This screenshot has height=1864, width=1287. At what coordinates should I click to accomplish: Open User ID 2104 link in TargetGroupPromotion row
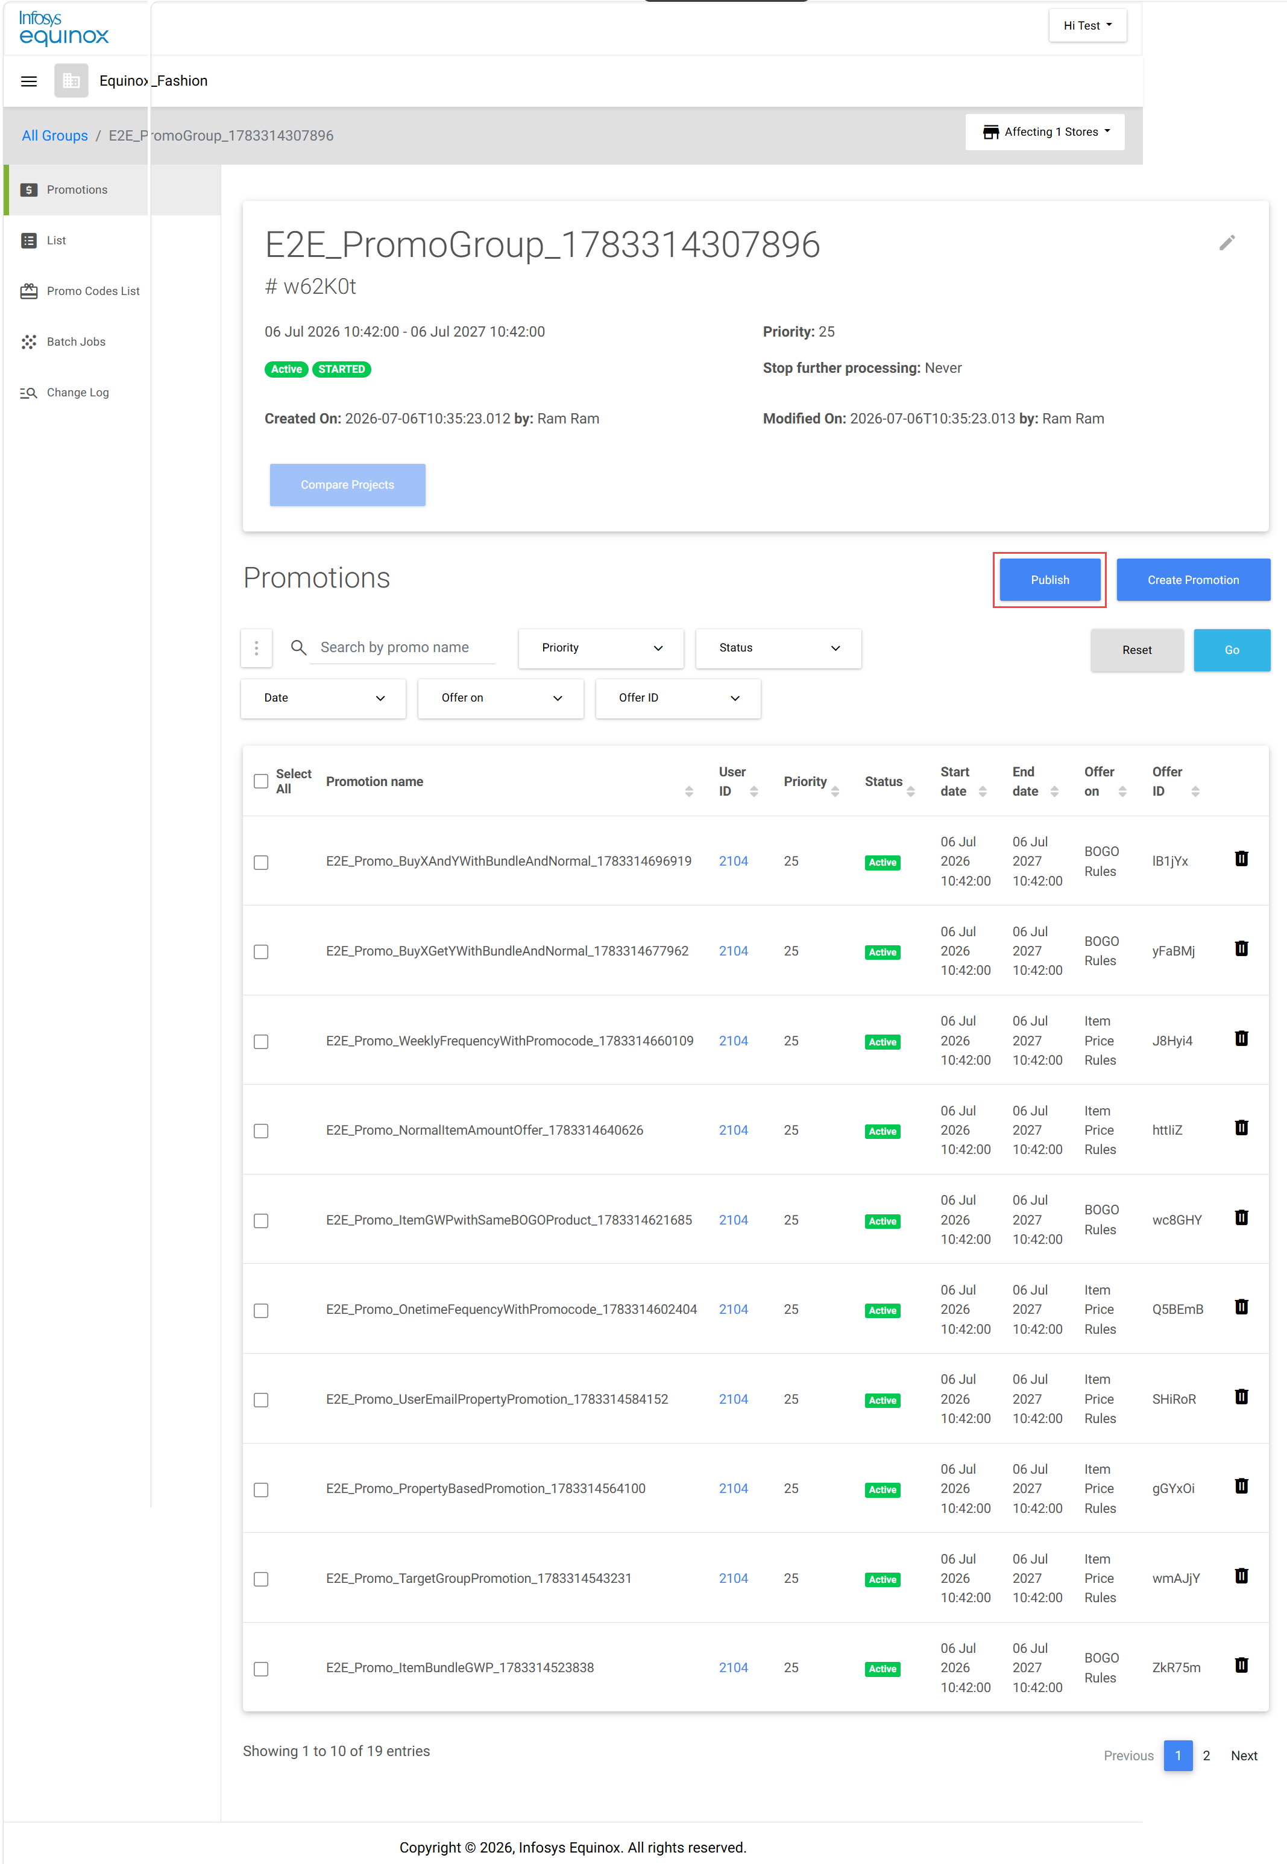[x=734, y=1578]
